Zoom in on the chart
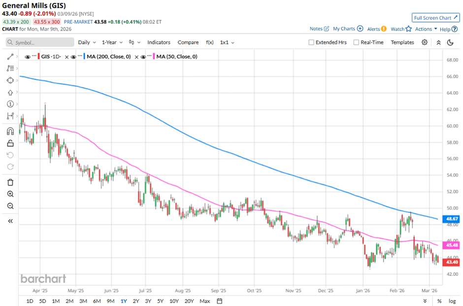 [x=10, y=194]
